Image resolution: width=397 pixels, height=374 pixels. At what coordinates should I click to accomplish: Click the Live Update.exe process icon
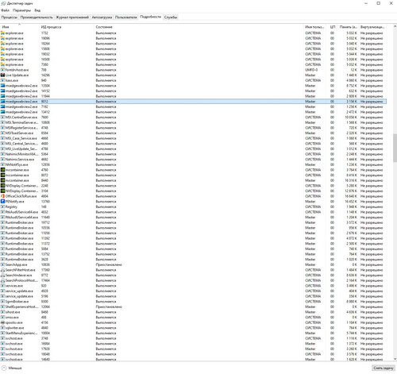[2, 75]
